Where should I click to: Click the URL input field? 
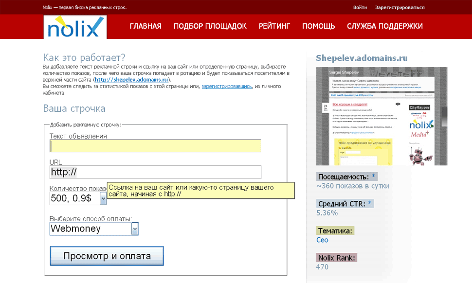(x=155, y=172)
